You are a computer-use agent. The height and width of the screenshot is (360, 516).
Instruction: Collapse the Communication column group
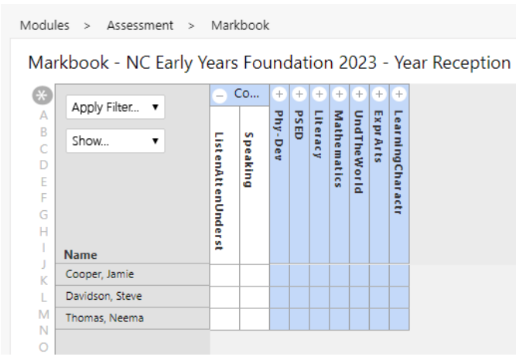point(220,95)
